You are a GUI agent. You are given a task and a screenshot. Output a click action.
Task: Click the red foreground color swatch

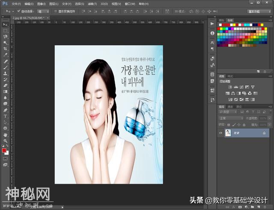coord(4,150)
